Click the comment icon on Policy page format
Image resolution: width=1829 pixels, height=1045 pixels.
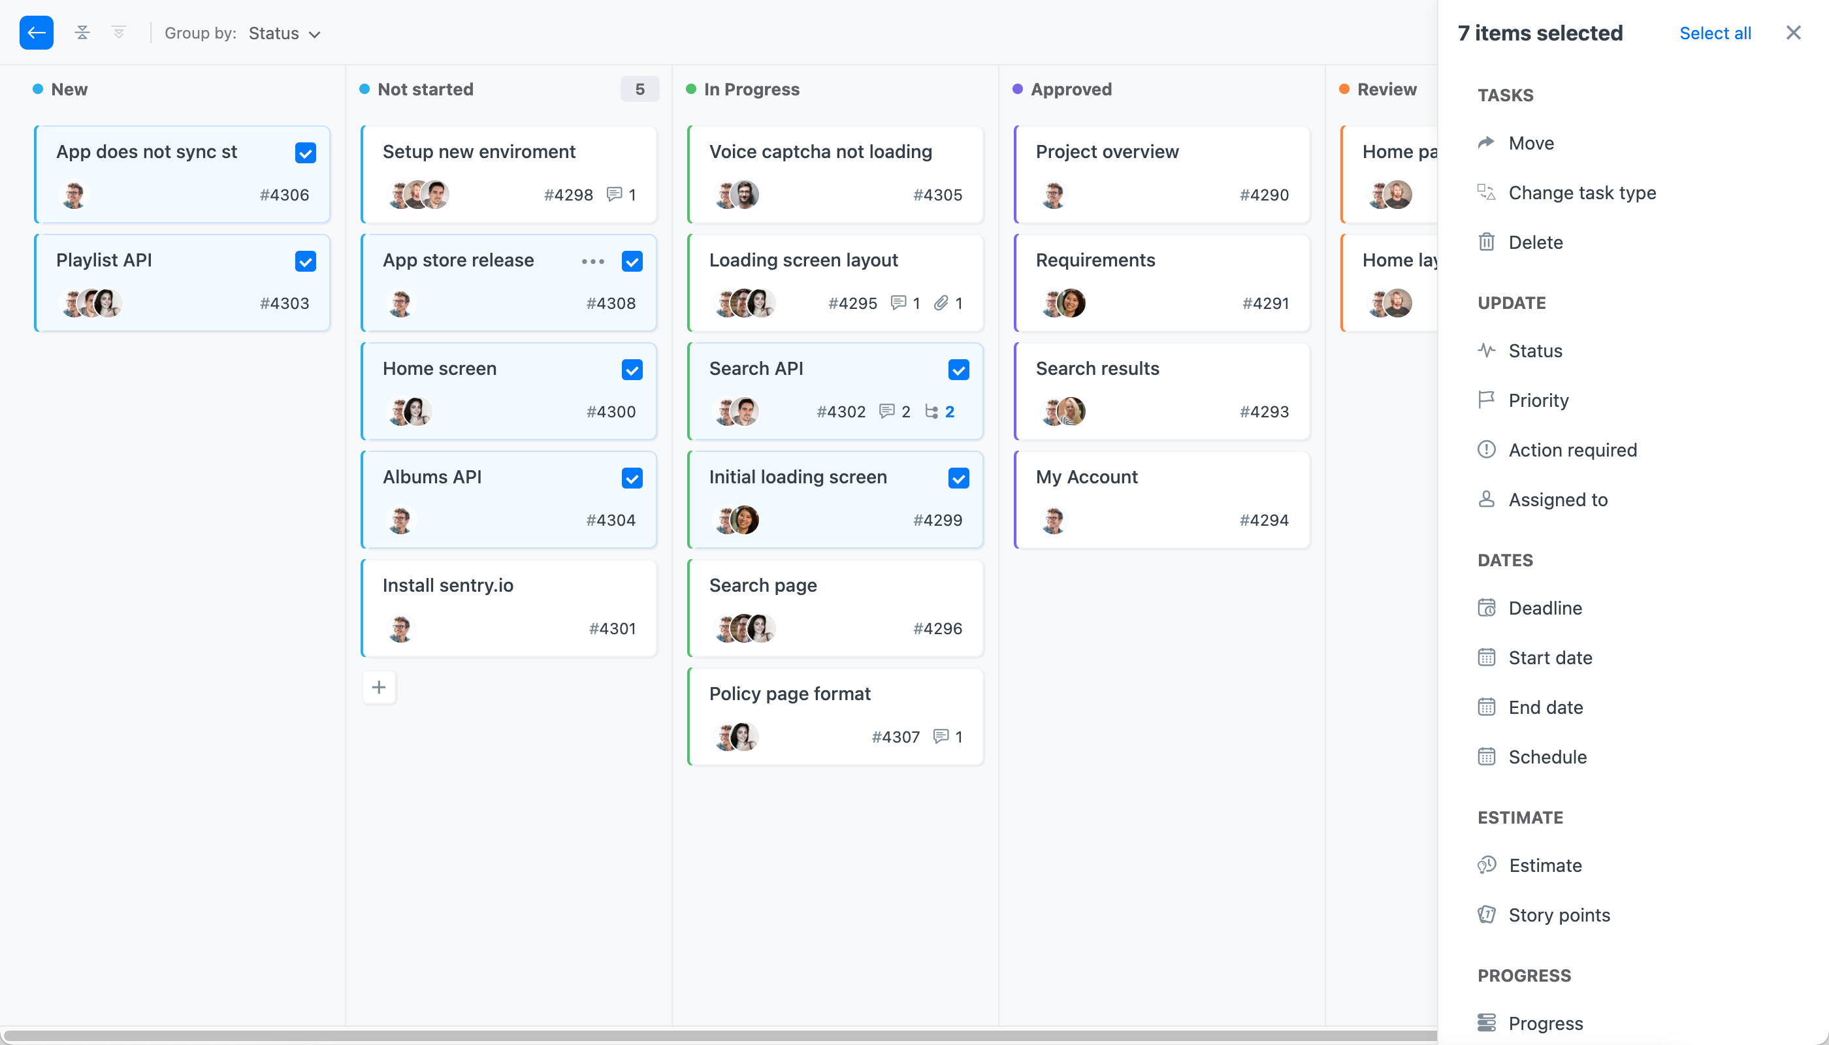pyautogui.click(x=941, y=736)
